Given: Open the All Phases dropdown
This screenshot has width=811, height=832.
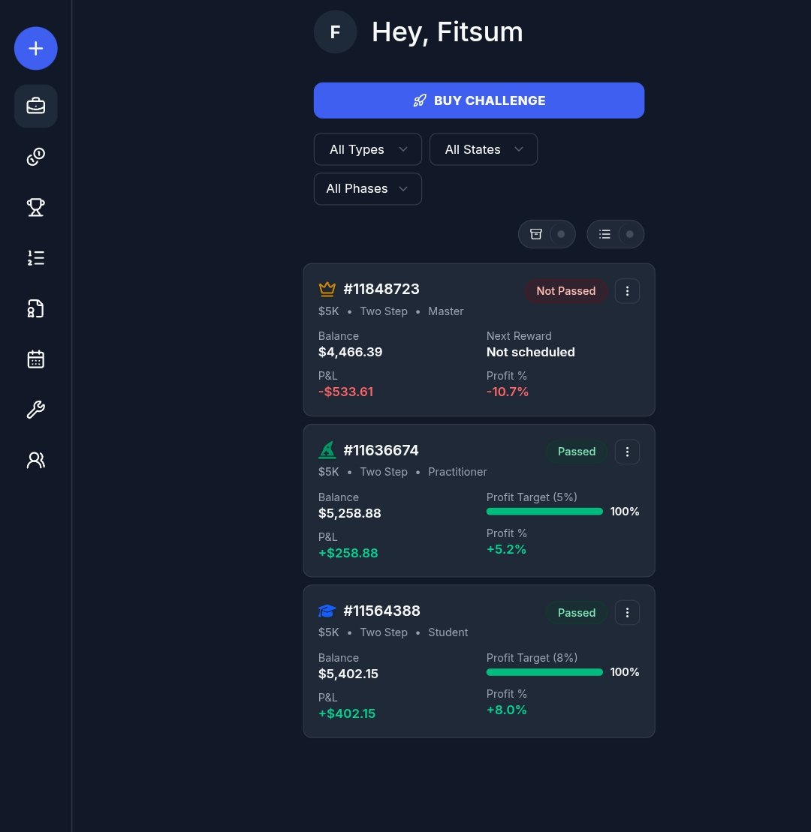Looking at the screenshot, I should tap(368, 189).
